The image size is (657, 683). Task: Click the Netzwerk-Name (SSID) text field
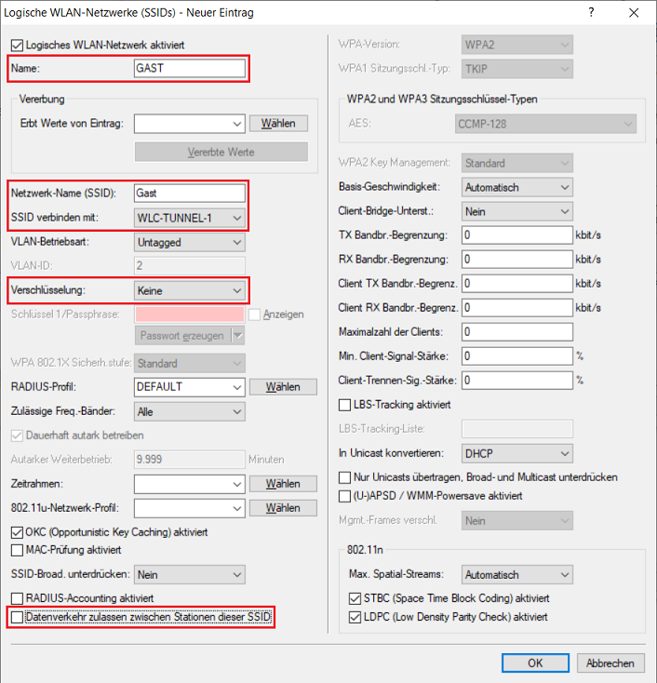(x=190, y=193)
